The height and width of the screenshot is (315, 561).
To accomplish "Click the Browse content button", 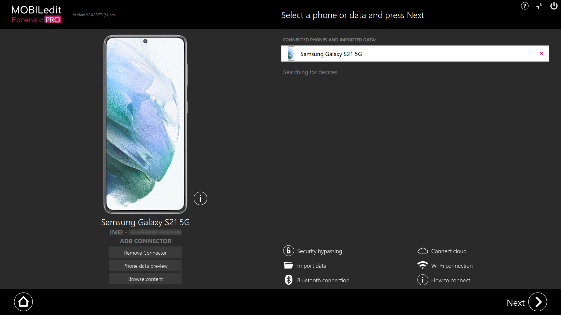I will pos(145,279).
